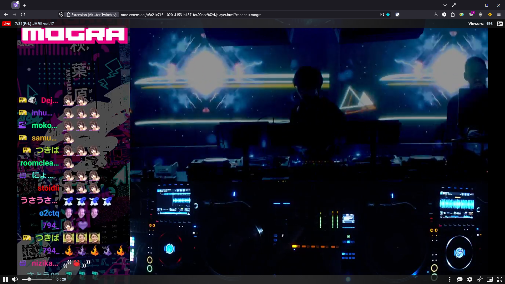505x284 pixels.
Task: Focus the moz-extension URL address field
Action: pos(191,15)
